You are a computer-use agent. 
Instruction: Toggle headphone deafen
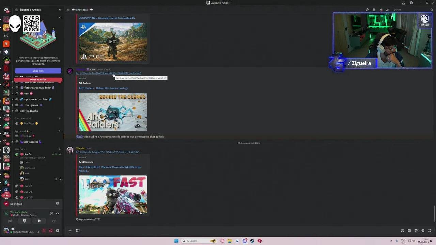51,231
